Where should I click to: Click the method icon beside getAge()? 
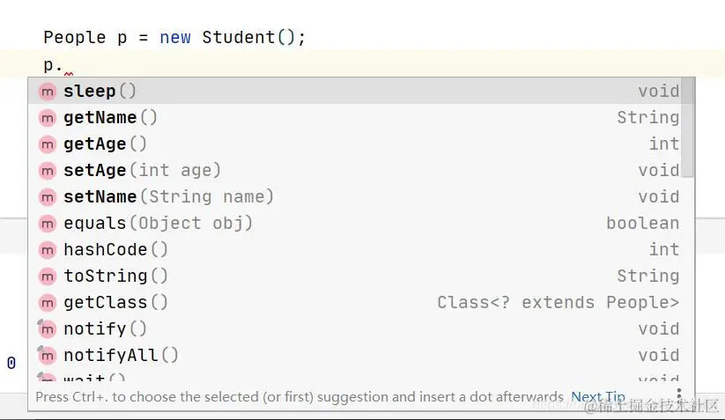tap(48, 144)
